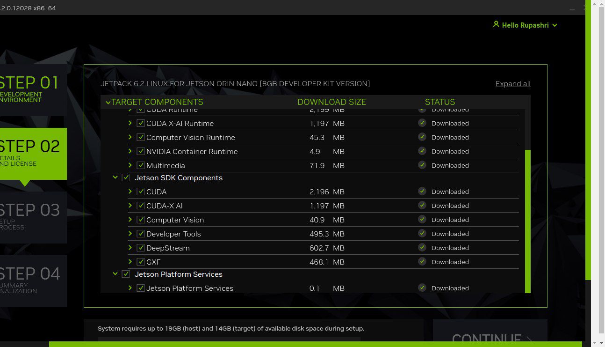Click Downloaded status icon for Computer Vision Runtime
This screenshot has width=605, height=347.
coord(422,137)
